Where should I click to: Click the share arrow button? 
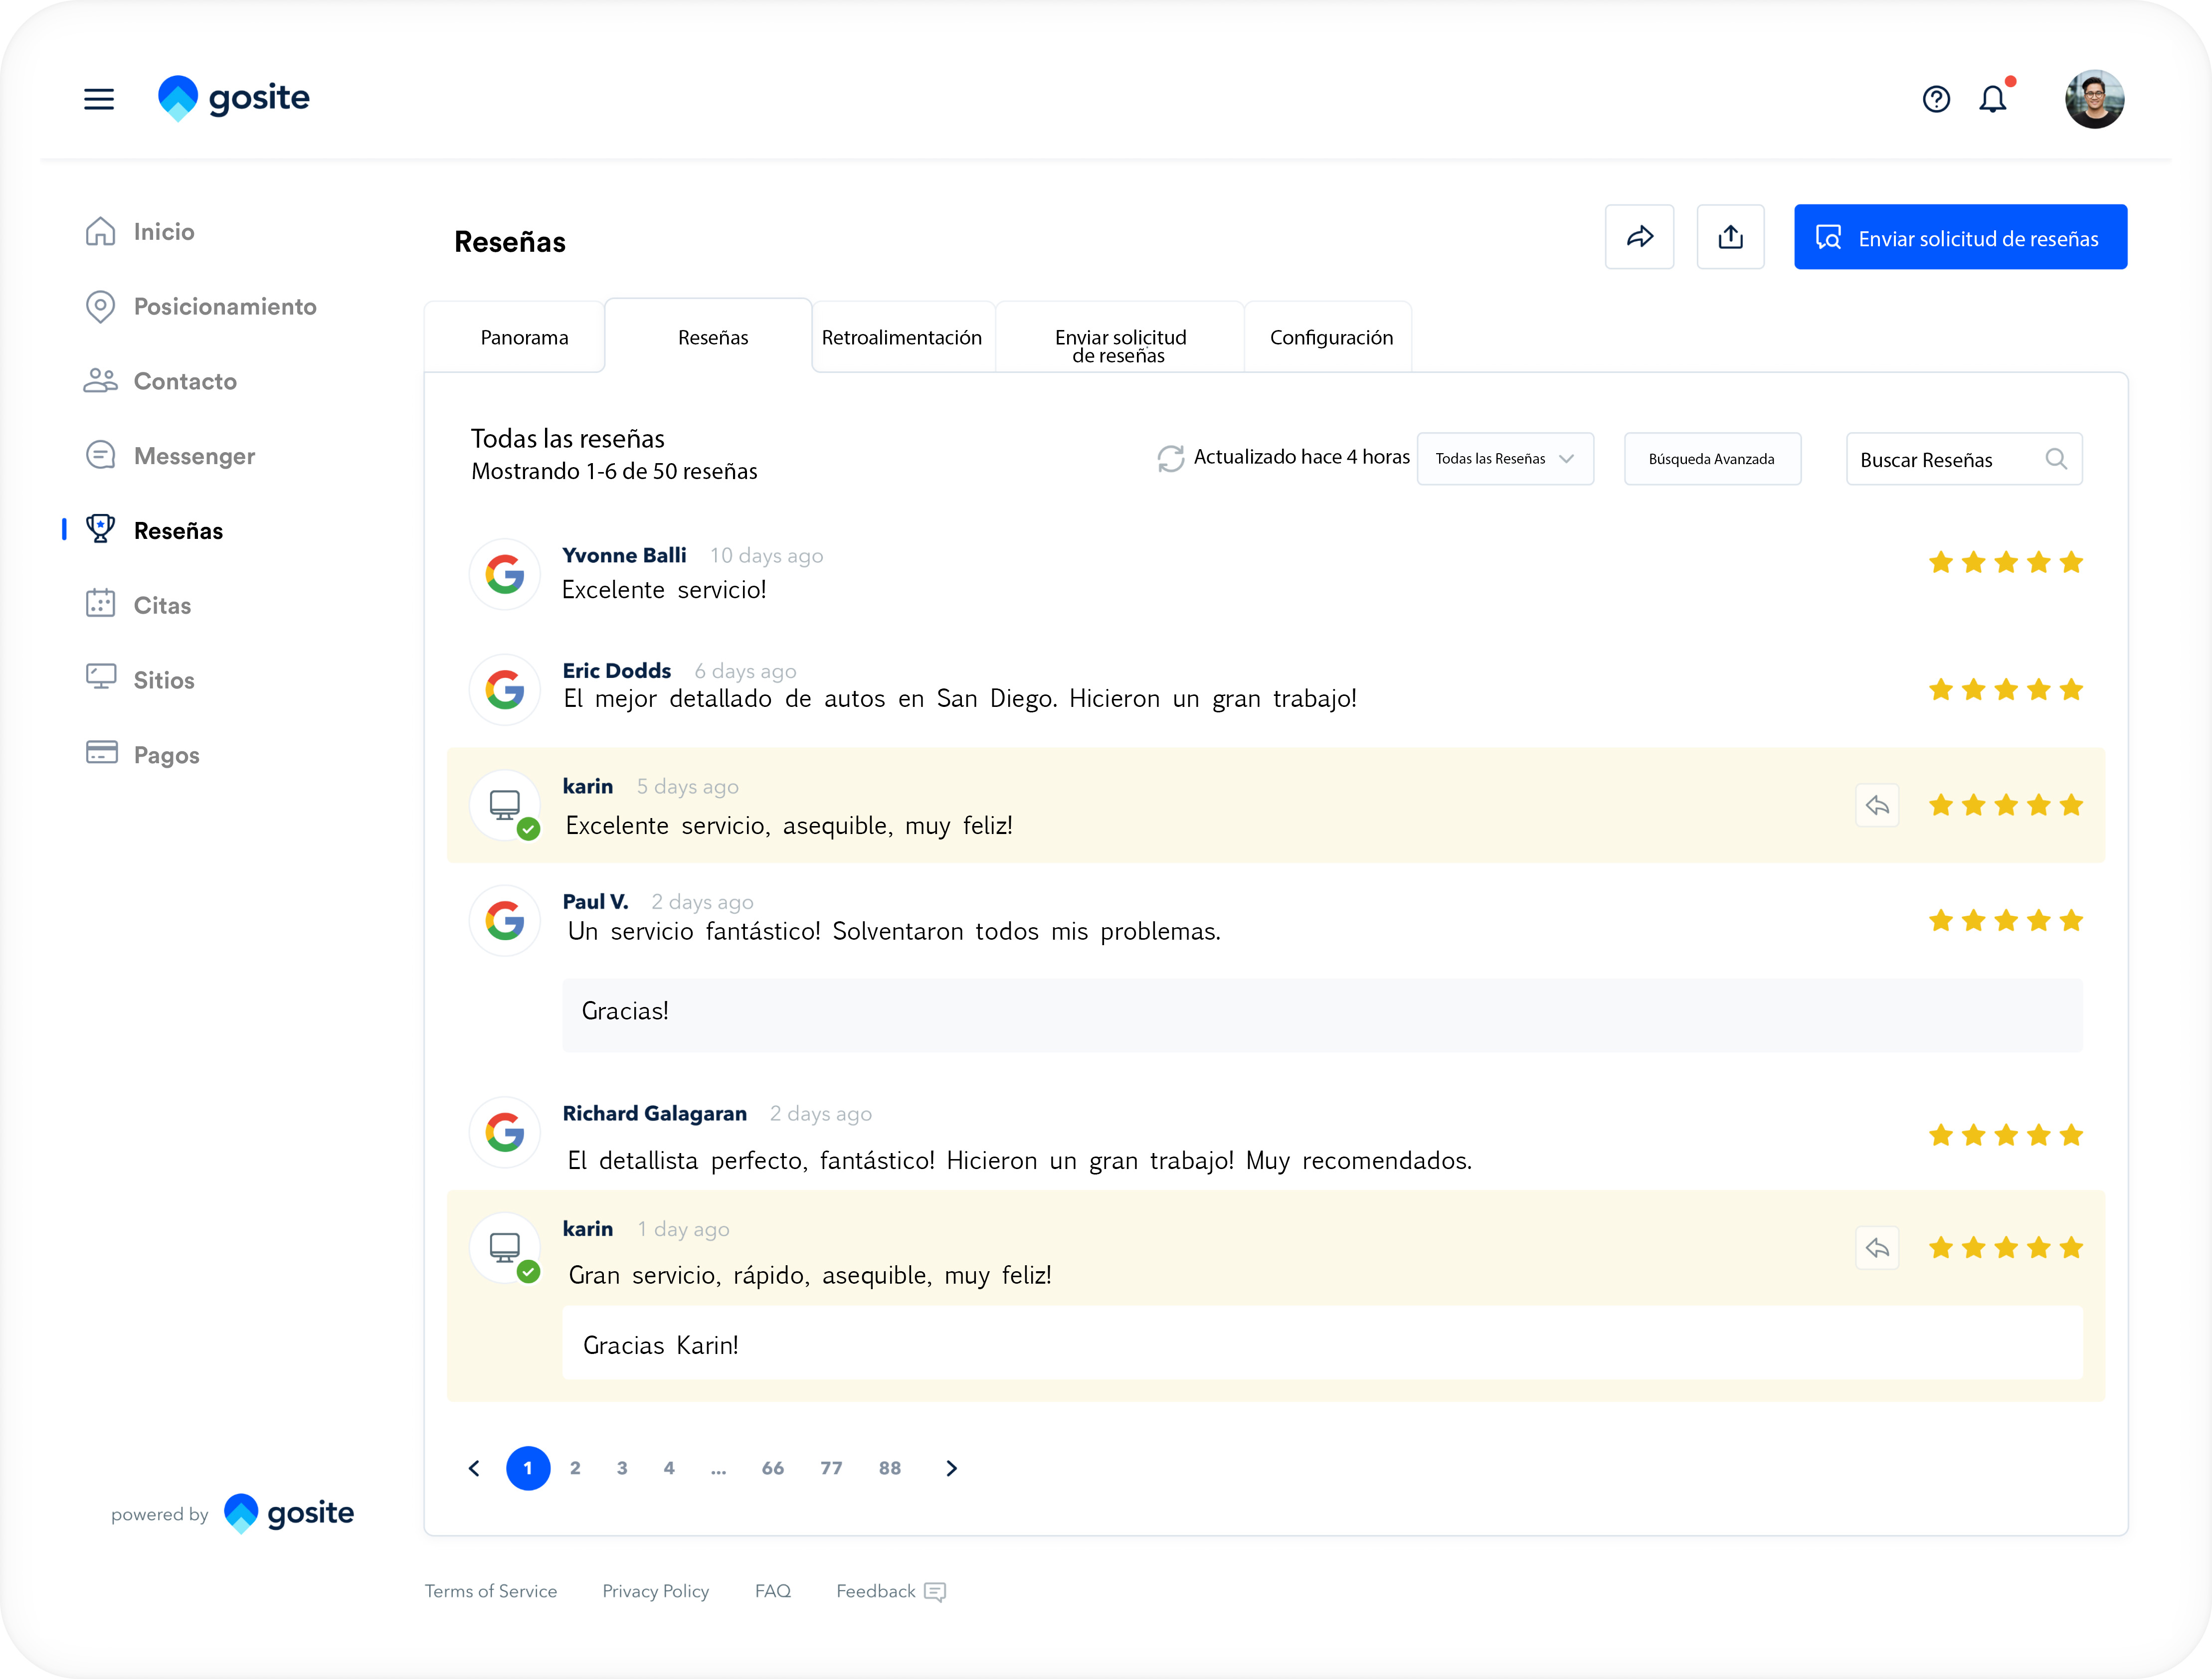(1639, 237)
